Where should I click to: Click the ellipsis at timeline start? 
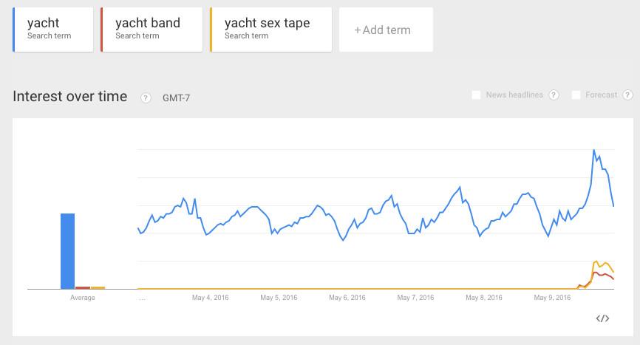coord(141,298)
